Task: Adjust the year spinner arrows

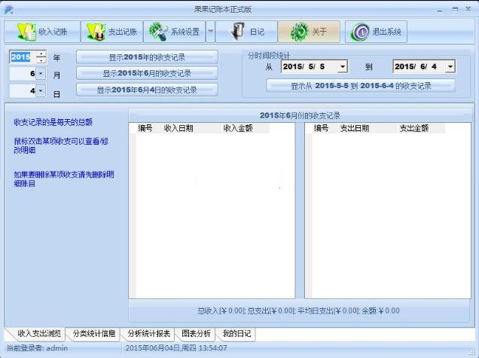Action: [x=41, y=57]
